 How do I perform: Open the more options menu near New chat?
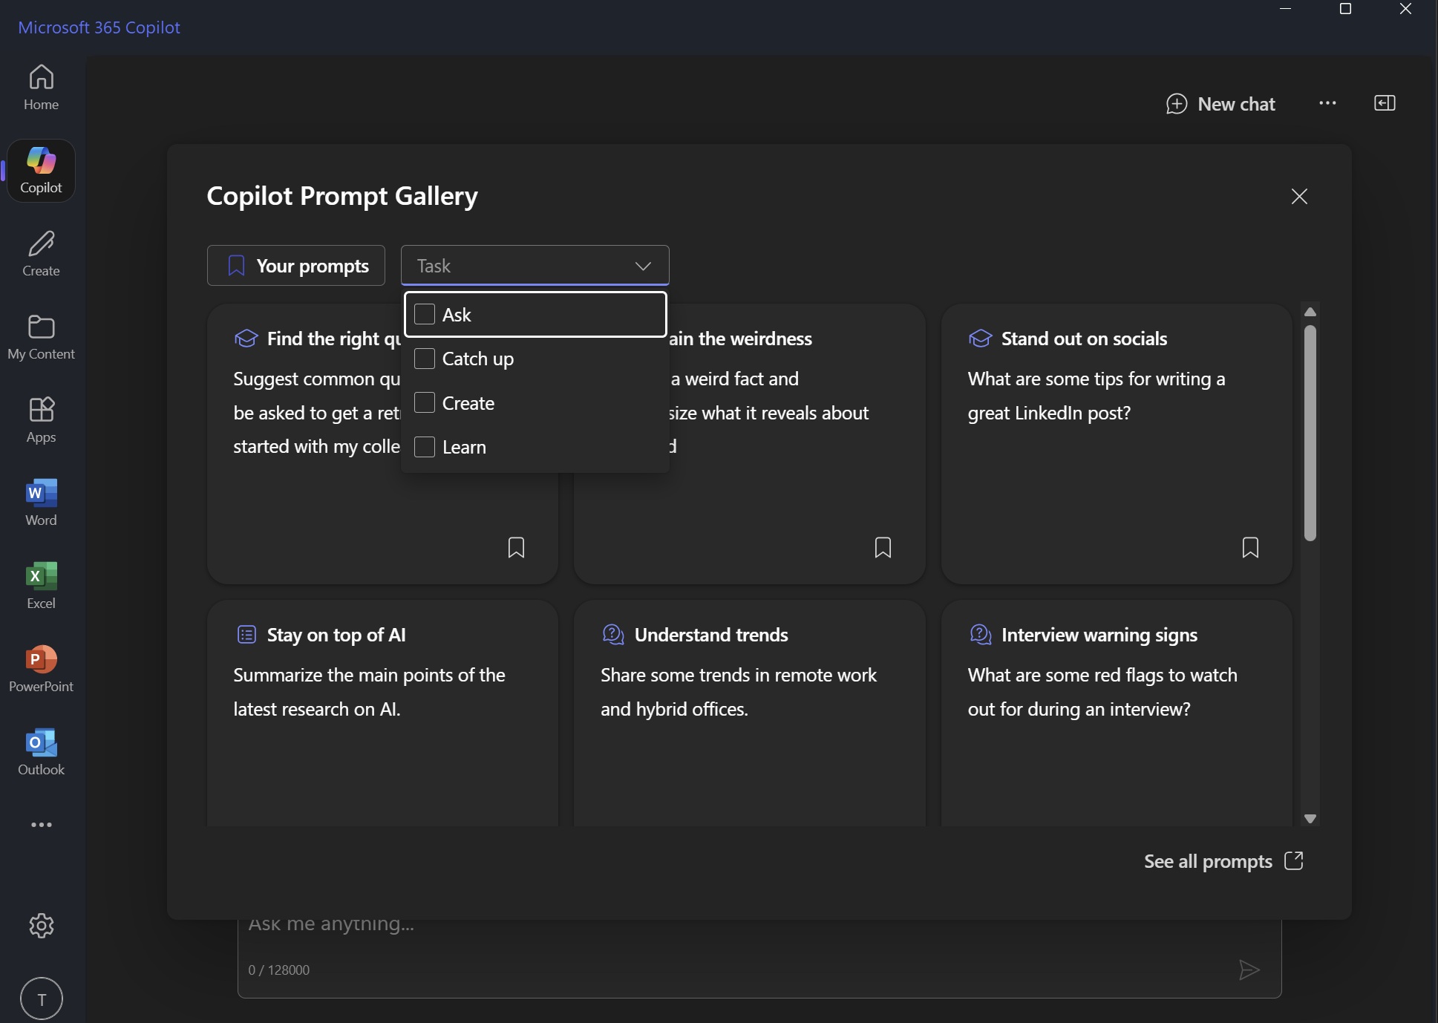[x=1327, y=103]
